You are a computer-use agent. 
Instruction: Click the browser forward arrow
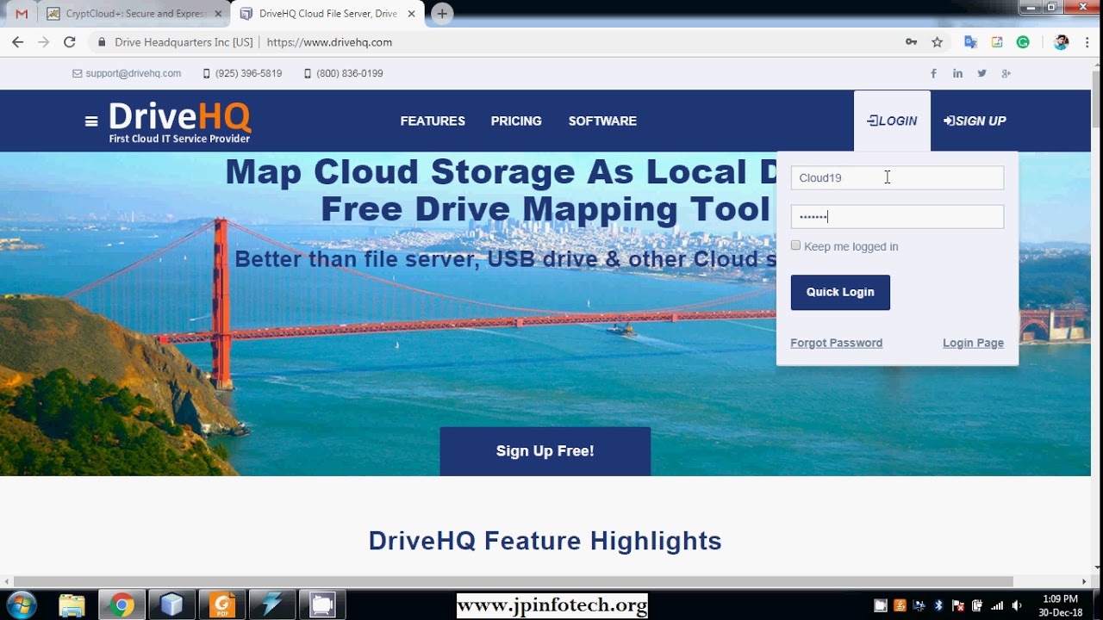click(43, 42)
